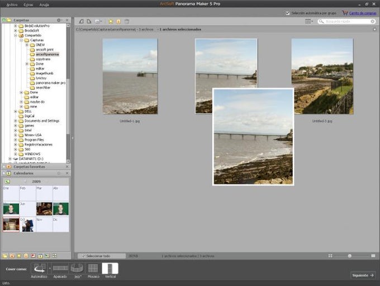Open the Extras menu
This screenshot has height=286, width=380.
(28, 4)
